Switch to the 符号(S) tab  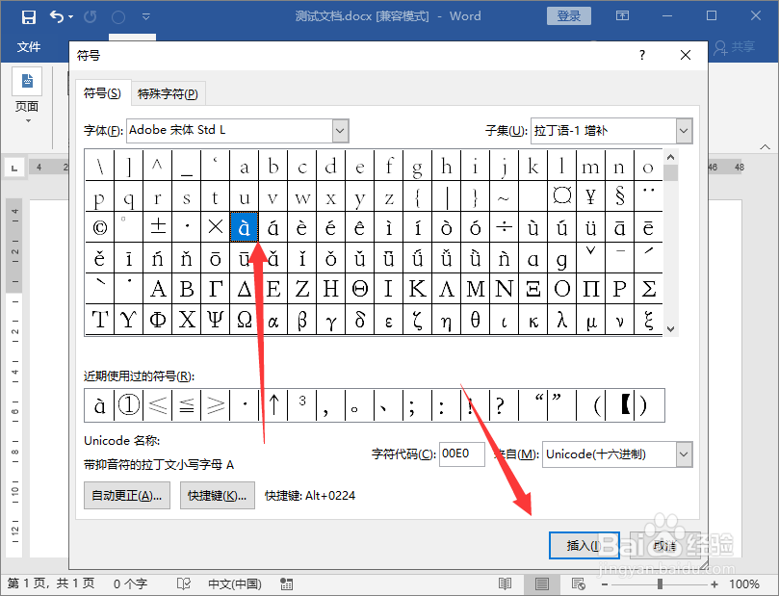(x=102, y=93)
